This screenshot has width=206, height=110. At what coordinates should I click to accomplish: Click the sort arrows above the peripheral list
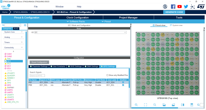pyautogui.click(x=13, y=52)
